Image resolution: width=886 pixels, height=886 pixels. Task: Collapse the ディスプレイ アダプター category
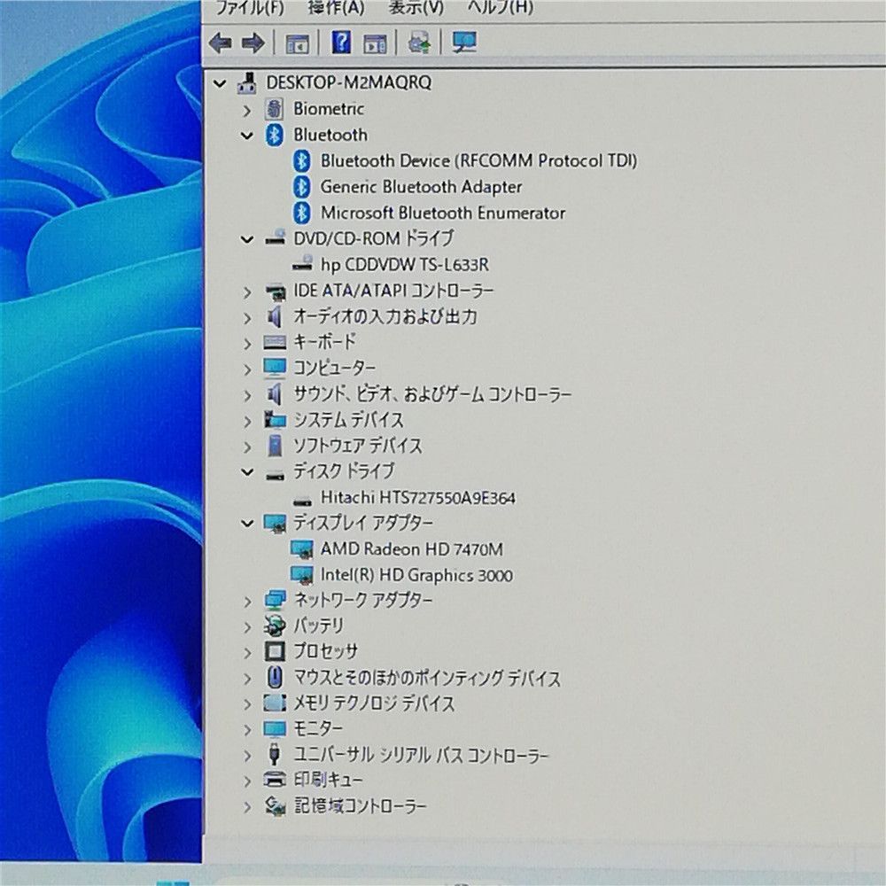(246, 524)
